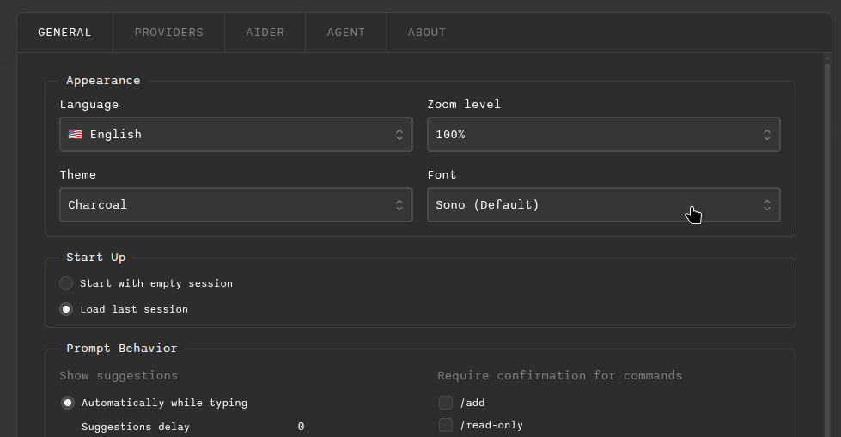
Task: Click the chevron arrows on Theme selector
Action: (399, 205)
